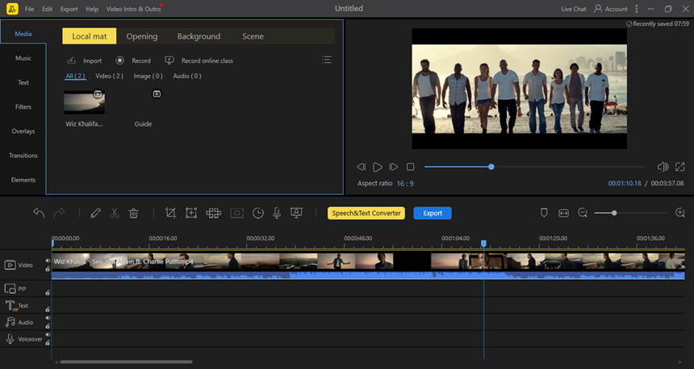
Task: Open the Duration clock tool
Action: pos(258,213)
